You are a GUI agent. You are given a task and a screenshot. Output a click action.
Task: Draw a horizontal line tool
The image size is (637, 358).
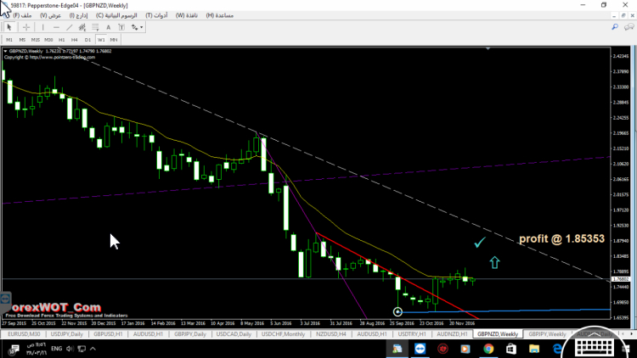click(56, 27)
